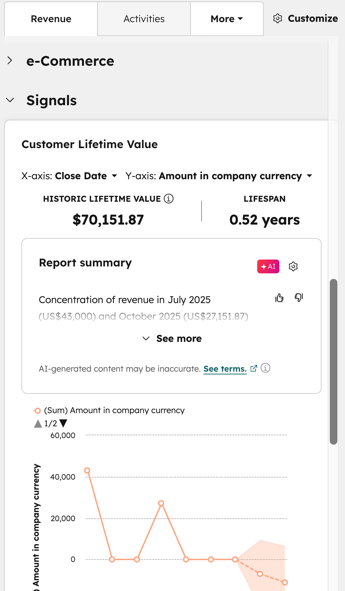Click the down triangle page arrow above chart
Screen dimensions: 345x591
click(x=63, y=423)
